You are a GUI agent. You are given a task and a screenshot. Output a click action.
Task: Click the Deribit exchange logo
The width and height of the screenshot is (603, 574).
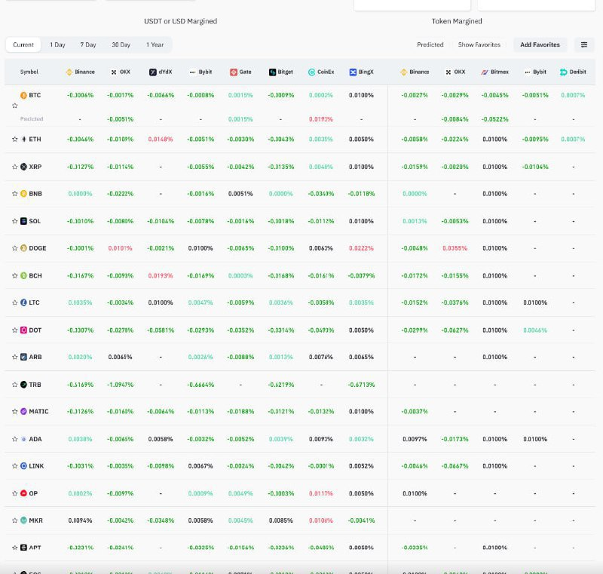(x=563, y=72)
